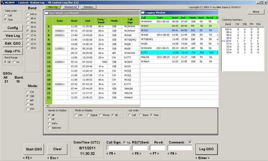
Task: Select the 15 m band radio
Action: coord(28,39)
